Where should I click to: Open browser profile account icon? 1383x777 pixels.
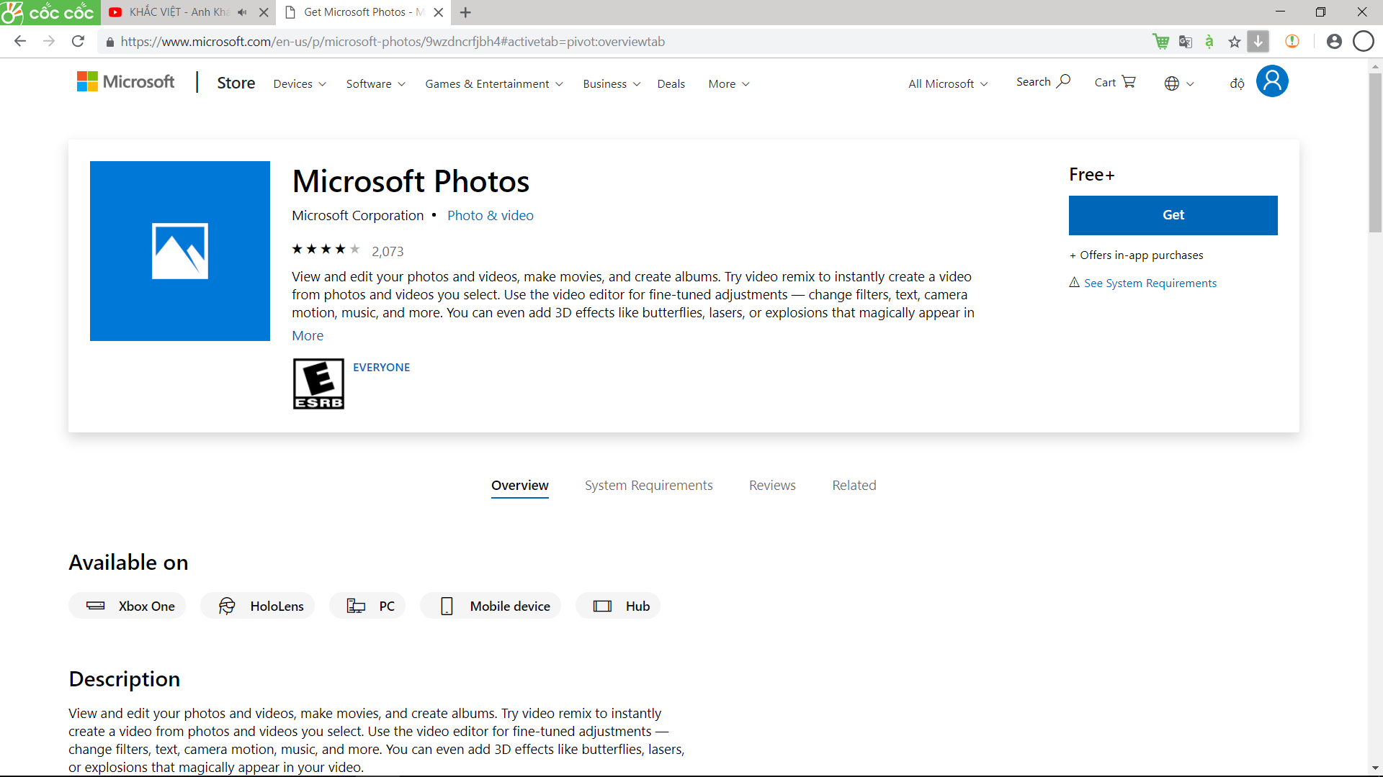pyautogui.click(x=1334, y=41)
